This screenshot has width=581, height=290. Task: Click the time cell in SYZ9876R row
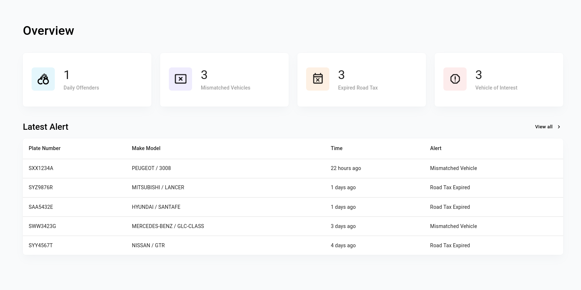343,187
